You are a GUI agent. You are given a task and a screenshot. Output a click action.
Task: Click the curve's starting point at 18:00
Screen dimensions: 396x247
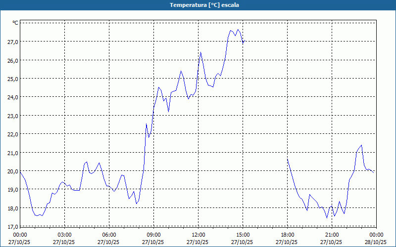[x=288, y=159]
